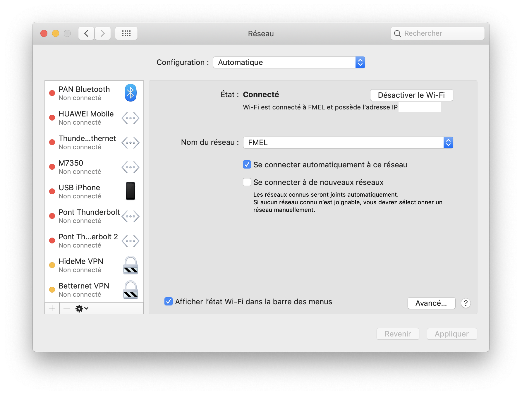Toggle automatic connection to this network

pyautogui.click(x=247, y=165)
